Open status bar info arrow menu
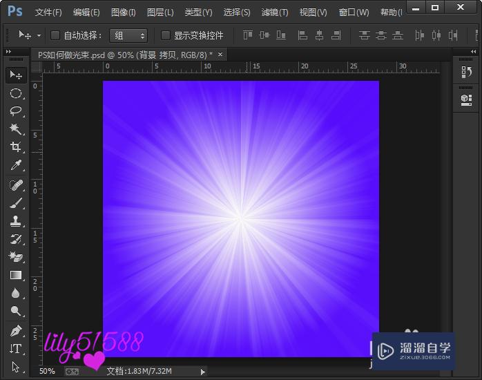482x380 pixels. pyautogui.click(x=202, y=372)
